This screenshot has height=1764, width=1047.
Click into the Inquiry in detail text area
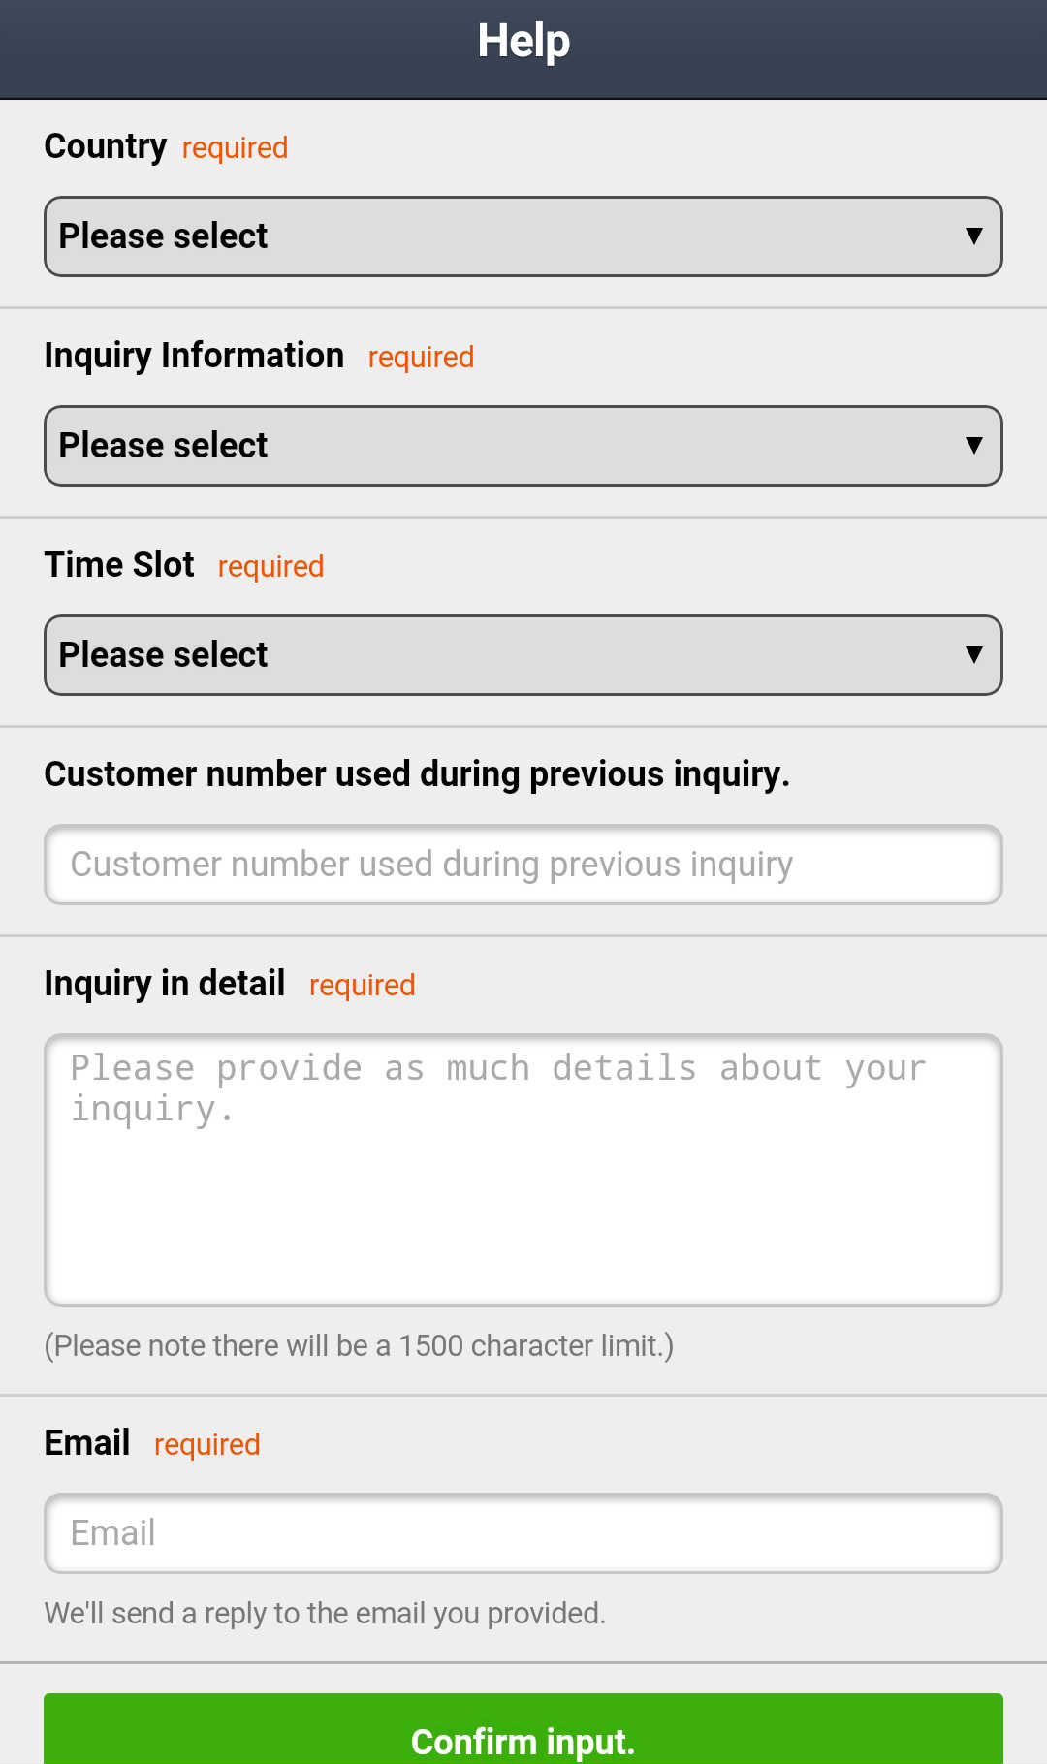pyautogui.click(x=523, y=1170)
